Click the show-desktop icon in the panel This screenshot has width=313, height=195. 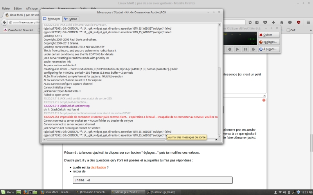pos(18,192)
